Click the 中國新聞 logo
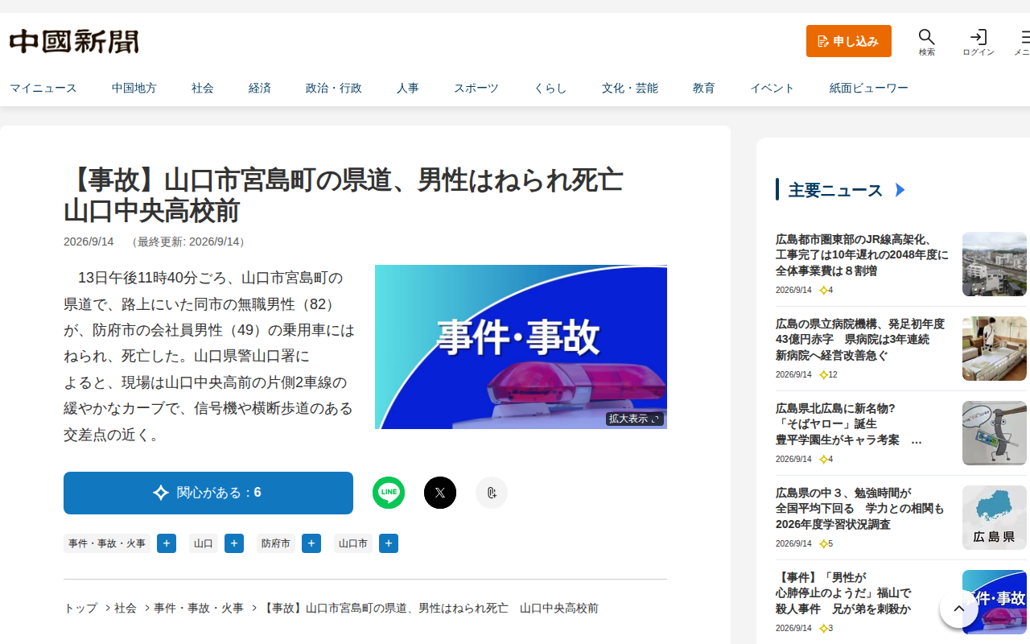The width and height of the screenshot is (1030, 644). [x=74, y=41]
